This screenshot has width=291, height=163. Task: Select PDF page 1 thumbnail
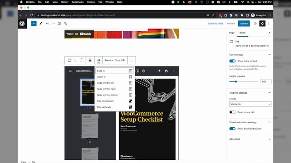click(x=88, y=92)
